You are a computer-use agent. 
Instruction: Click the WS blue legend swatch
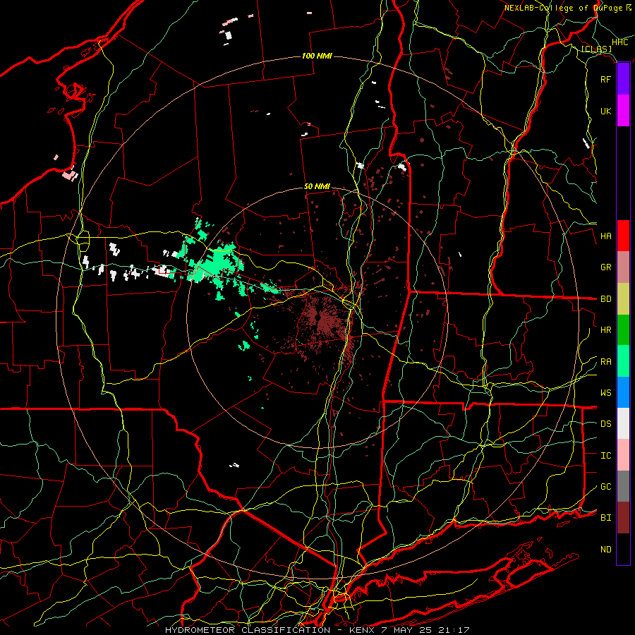tap(623, 392)
